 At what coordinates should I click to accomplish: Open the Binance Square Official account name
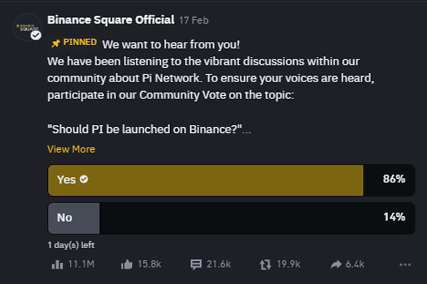111,19
